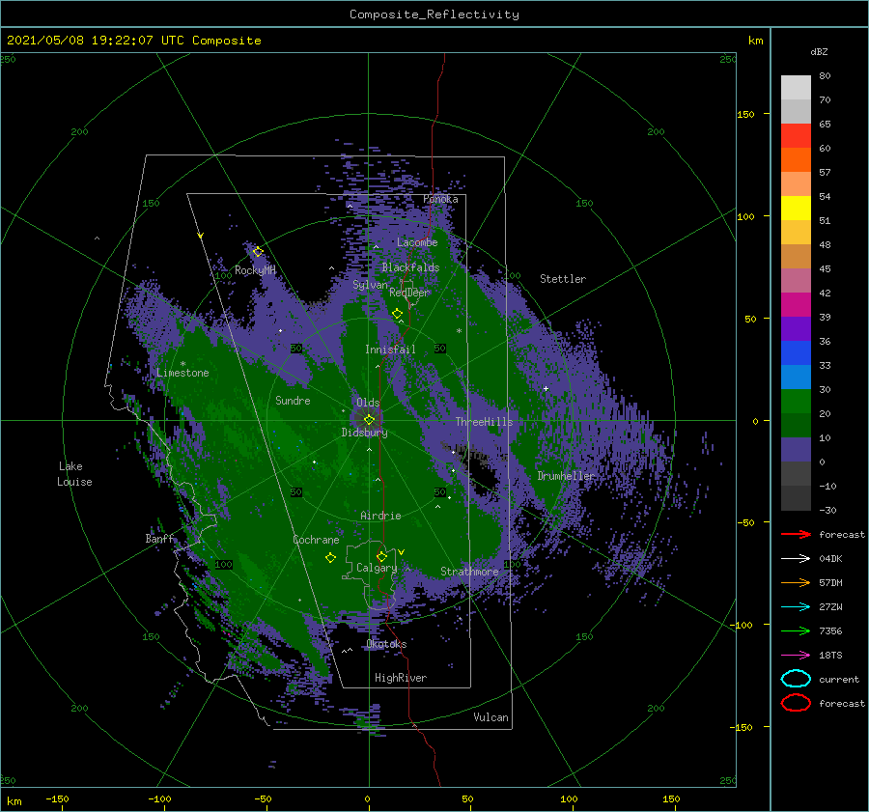Select the light gray 70–80 dBZ swatch
869x812 pixels.
point(796,87)
